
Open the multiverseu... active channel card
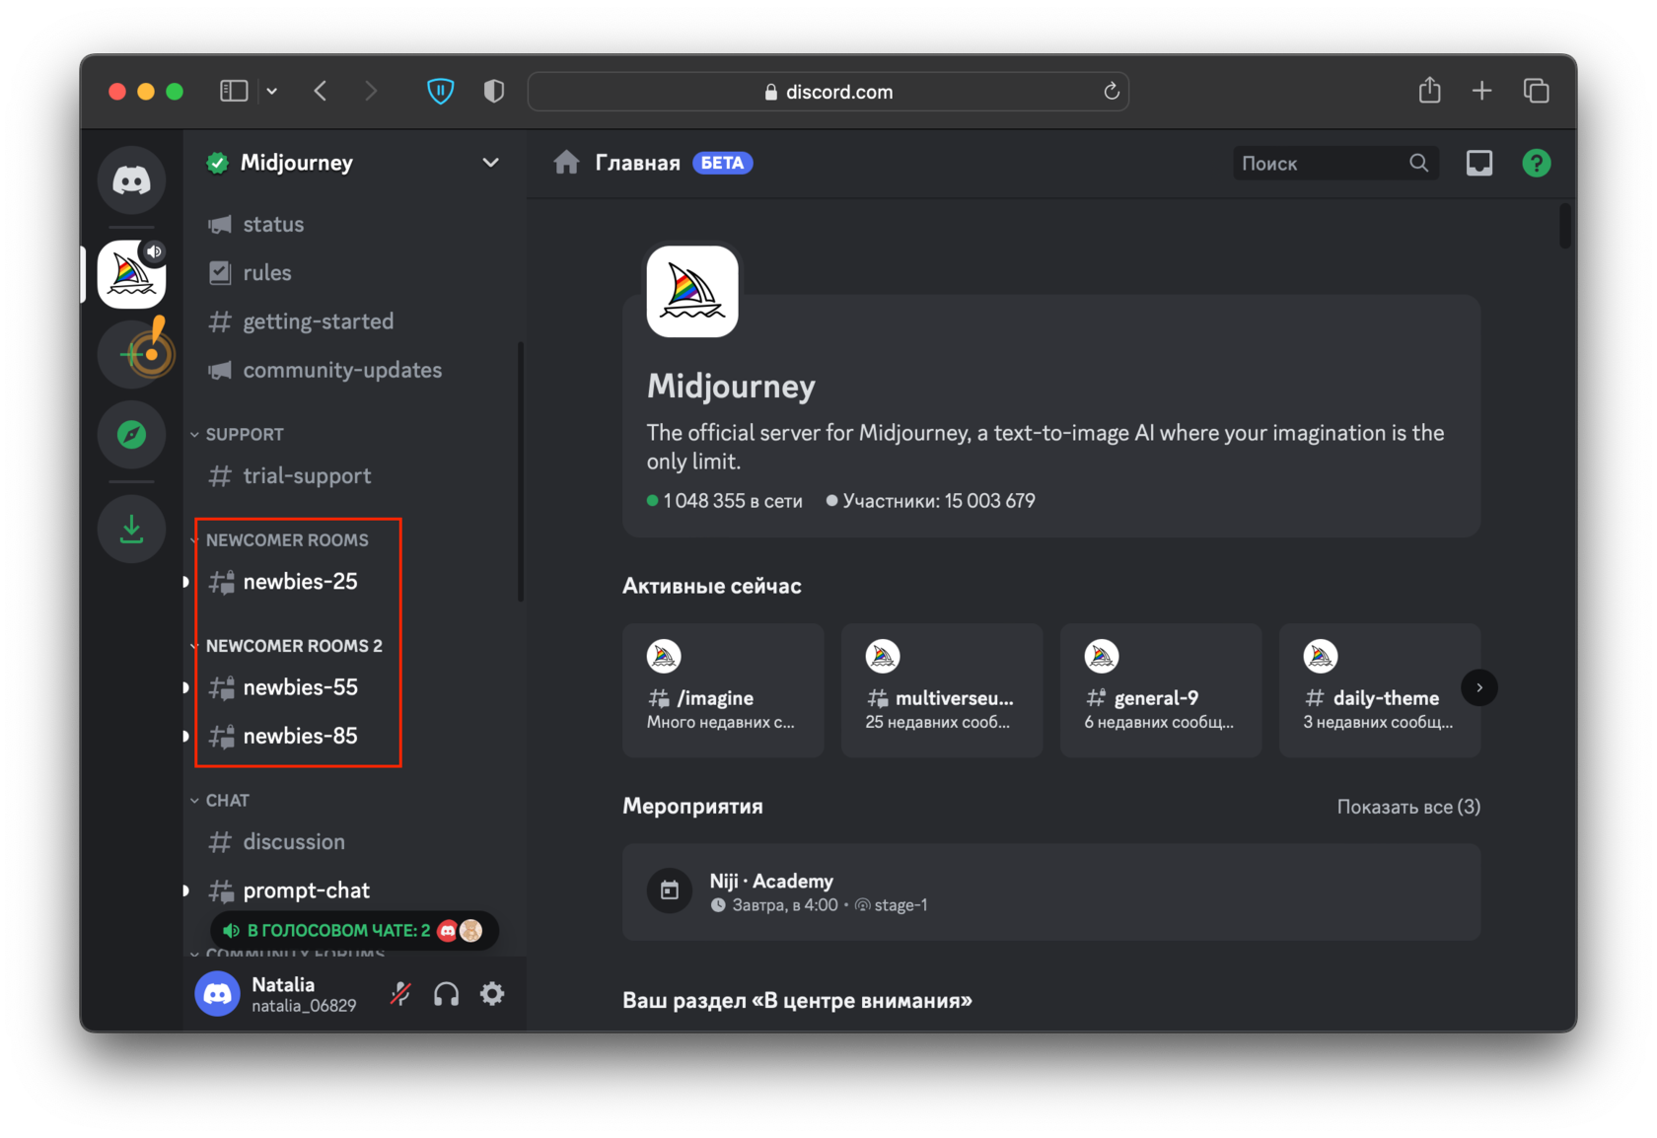pyautogui.click(x=942, y=690)
